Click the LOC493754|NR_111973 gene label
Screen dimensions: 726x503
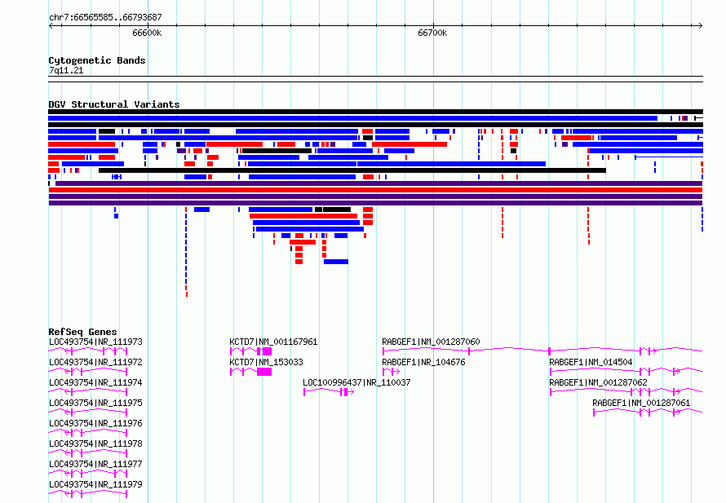pyautogui.click(x=95, y=342)
